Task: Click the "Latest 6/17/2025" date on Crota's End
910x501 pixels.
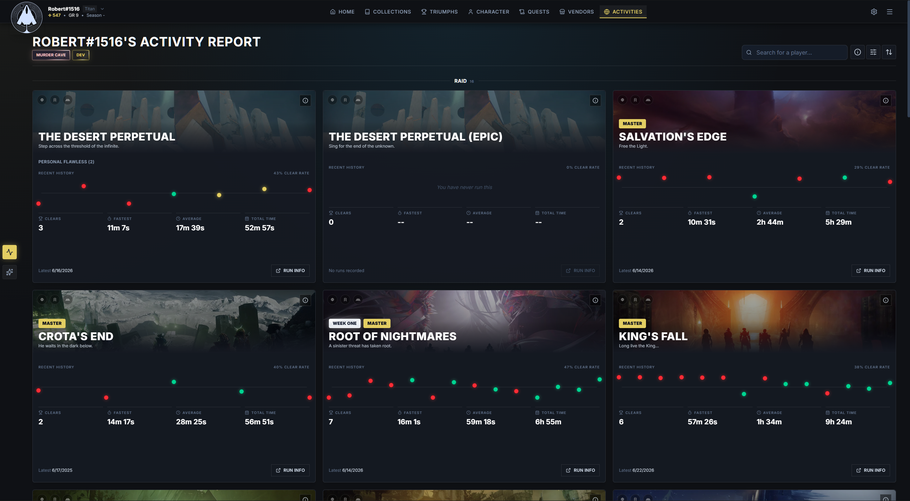Action: click(56, 470)
